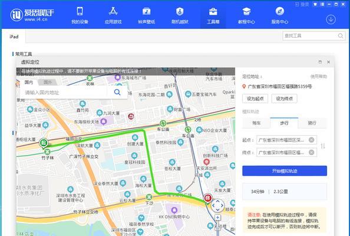This screenshot has height=236, width=350.
Task: Close the 虚拟定位 dialog
Action: [328, 62]
